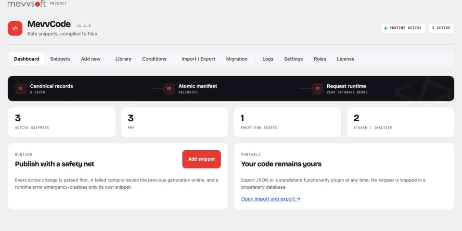Viewport: 462px width, 231px height.
Task: Click the MevvCode product title
Action: click(49, 24)
